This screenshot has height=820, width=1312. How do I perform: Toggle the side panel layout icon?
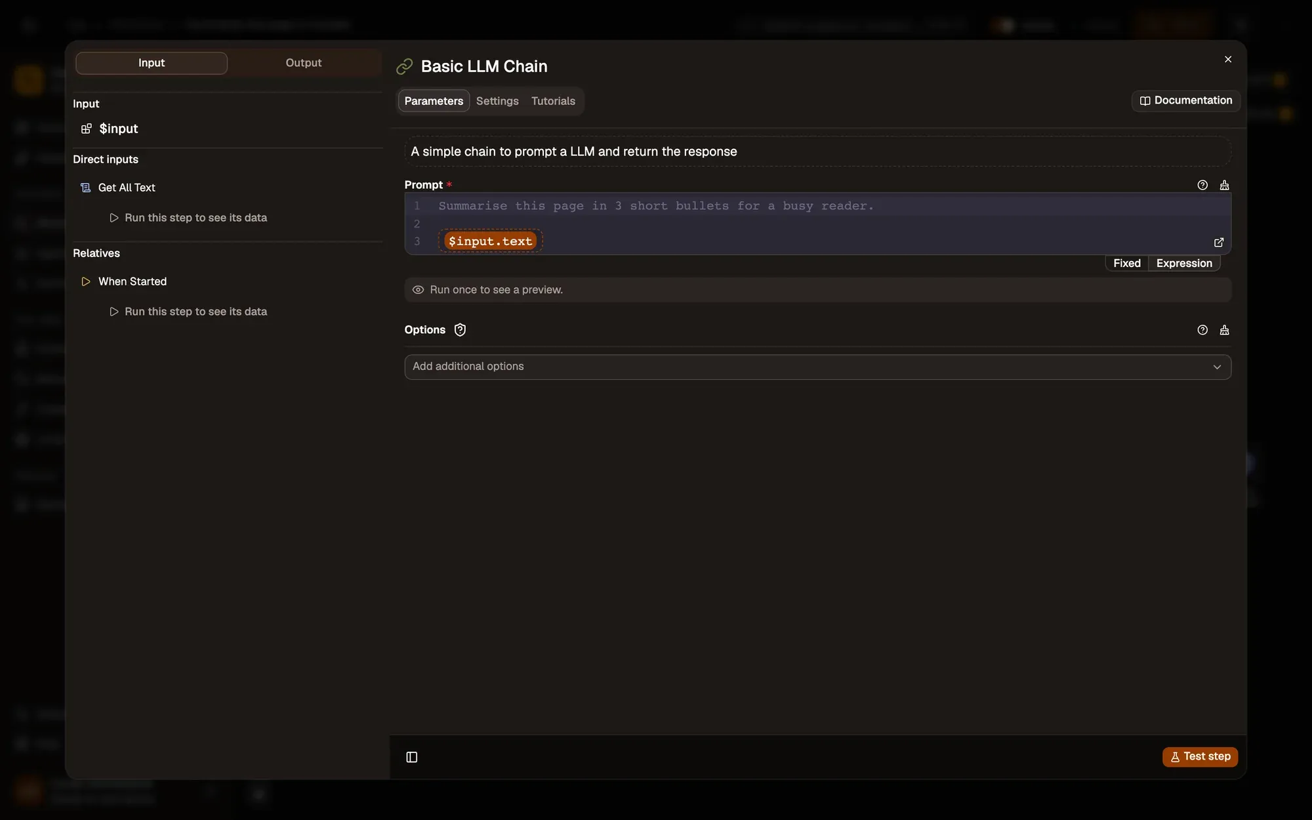coord(412,757)
